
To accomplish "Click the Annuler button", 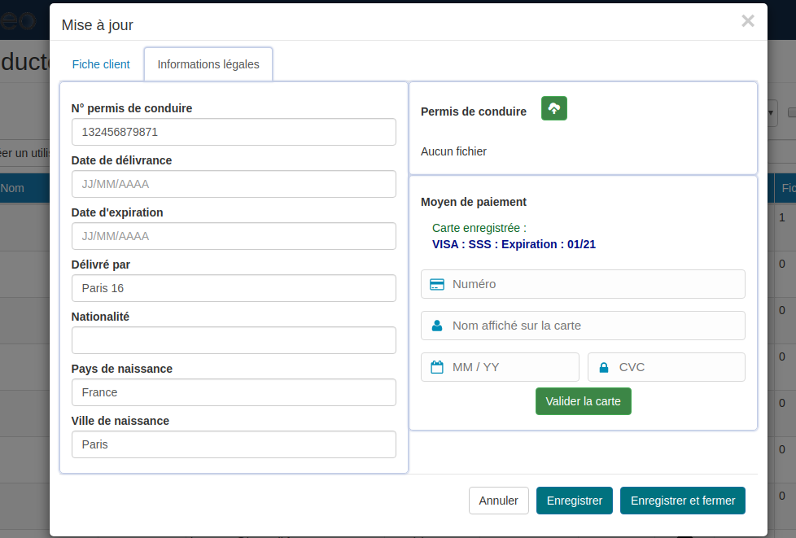I will [499, 501].
